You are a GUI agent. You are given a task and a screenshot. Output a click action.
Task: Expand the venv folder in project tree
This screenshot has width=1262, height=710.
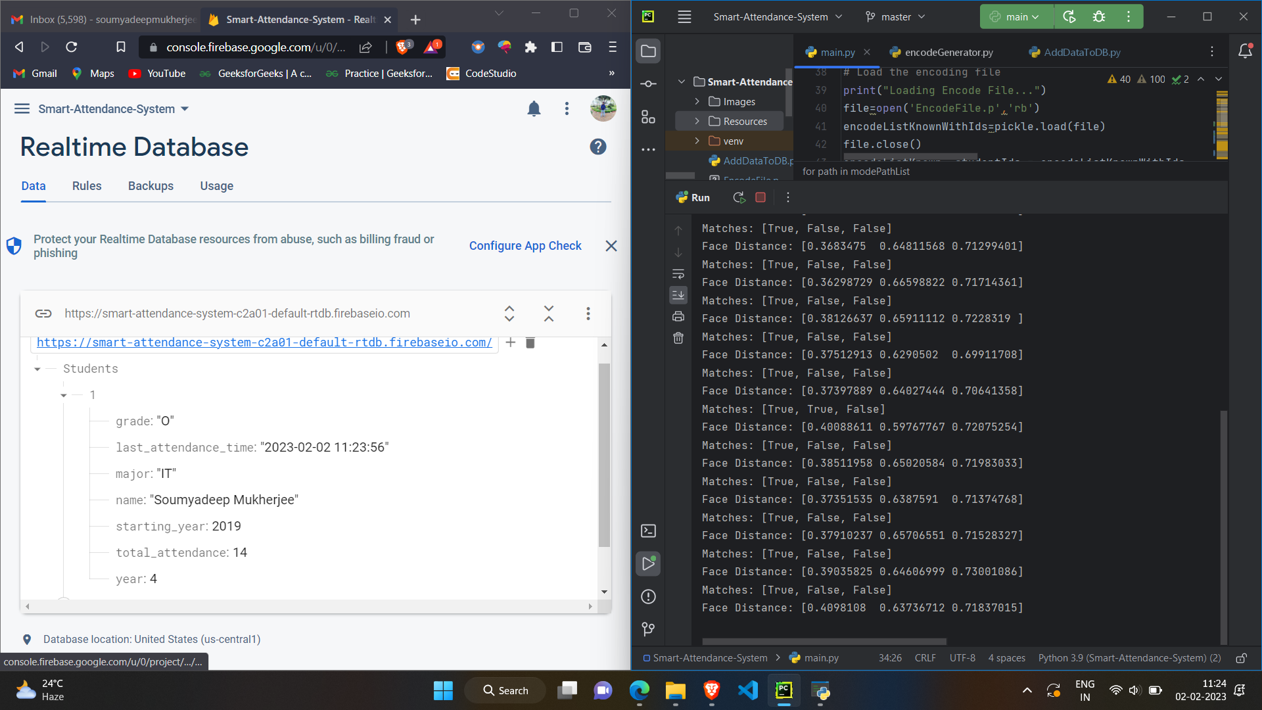pyautogui.click(x=697, y=141)
